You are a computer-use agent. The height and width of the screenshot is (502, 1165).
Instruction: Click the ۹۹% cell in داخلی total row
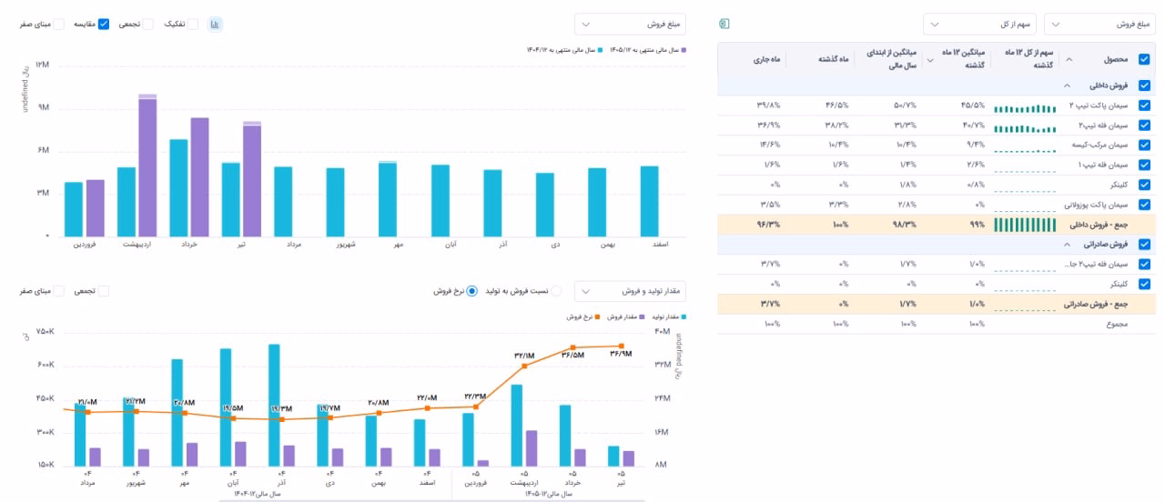point(978,224)
